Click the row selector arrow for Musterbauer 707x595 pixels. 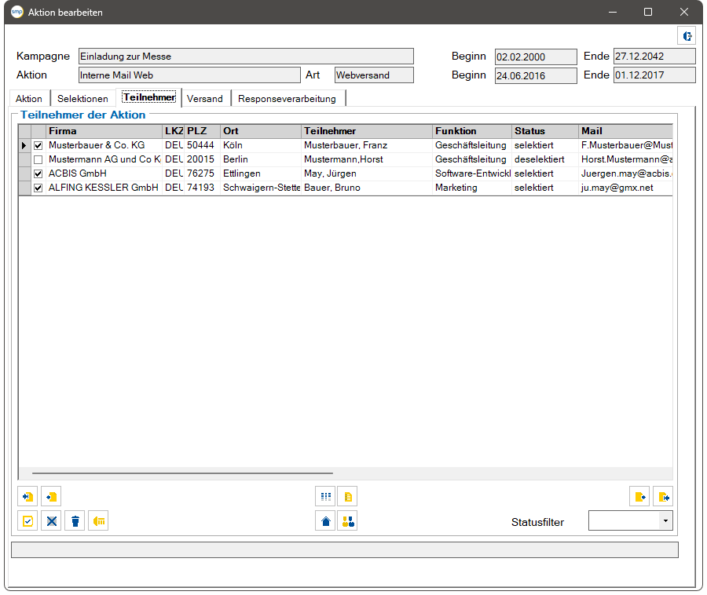tap(24, 145)
